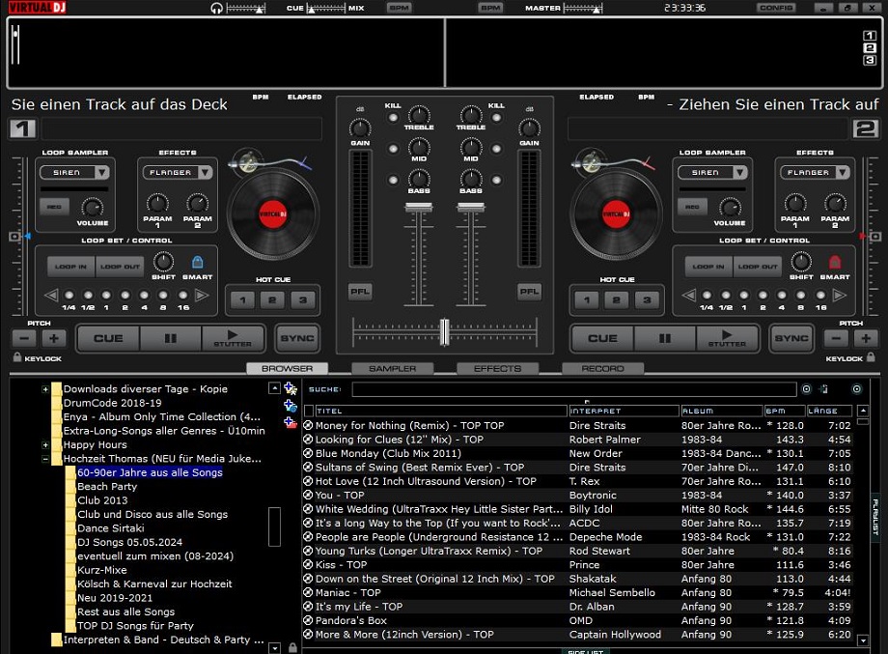
Task: Expand the Downloads diverser Tage folder
Action: tap(45, 389)
